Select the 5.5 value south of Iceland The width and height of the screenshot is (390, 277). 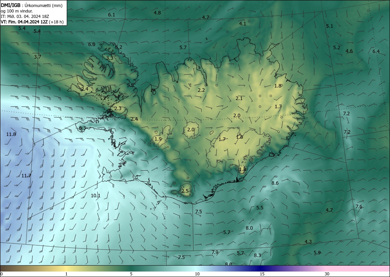click(x=260, y=208)
